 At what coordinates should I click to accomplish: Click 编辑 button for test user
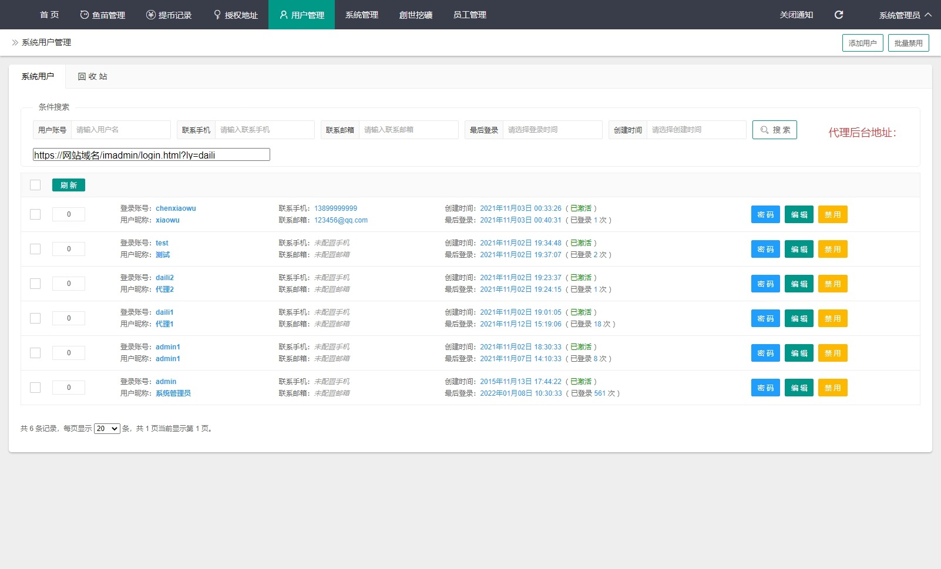point(799,249)
